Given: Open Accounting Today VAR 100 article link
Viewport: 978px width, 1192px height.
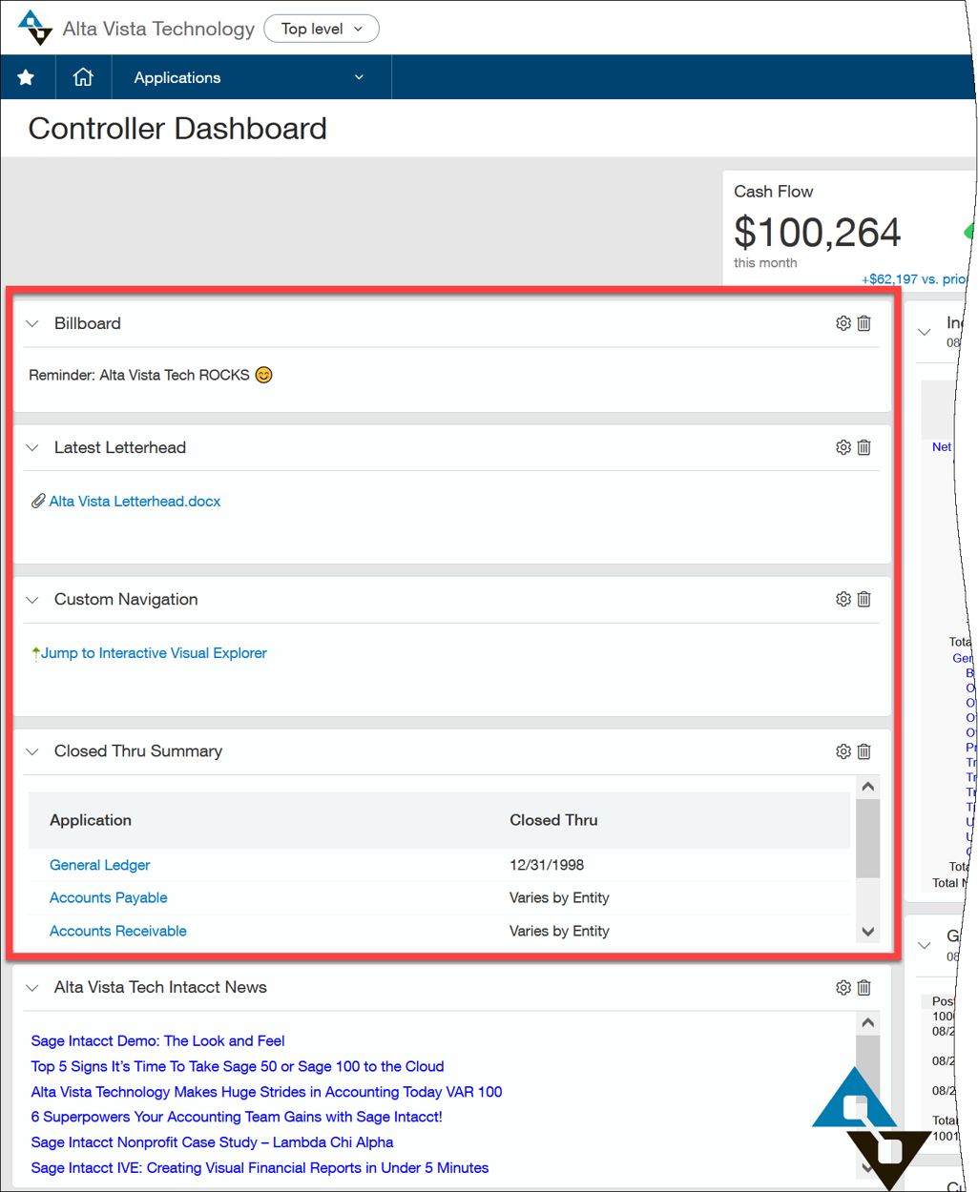Looking at the screenshot, I should pos(266,1092).
